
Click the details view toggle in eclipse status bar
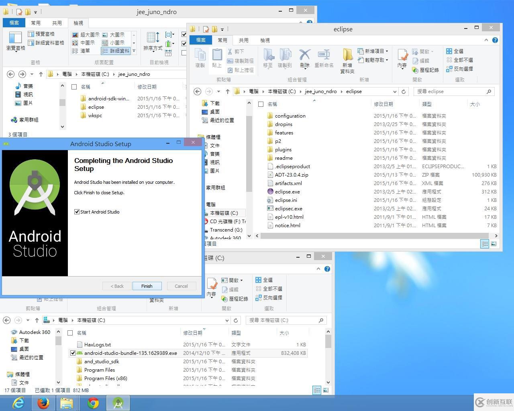(485, 244)
